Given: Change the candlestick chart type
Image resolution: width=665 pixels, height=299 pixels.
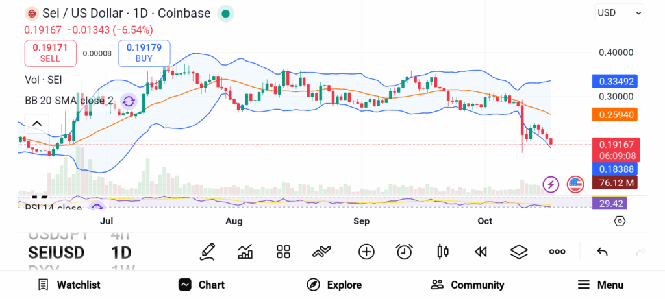Looking at the screenshot, I should click(x=443, y=252).
